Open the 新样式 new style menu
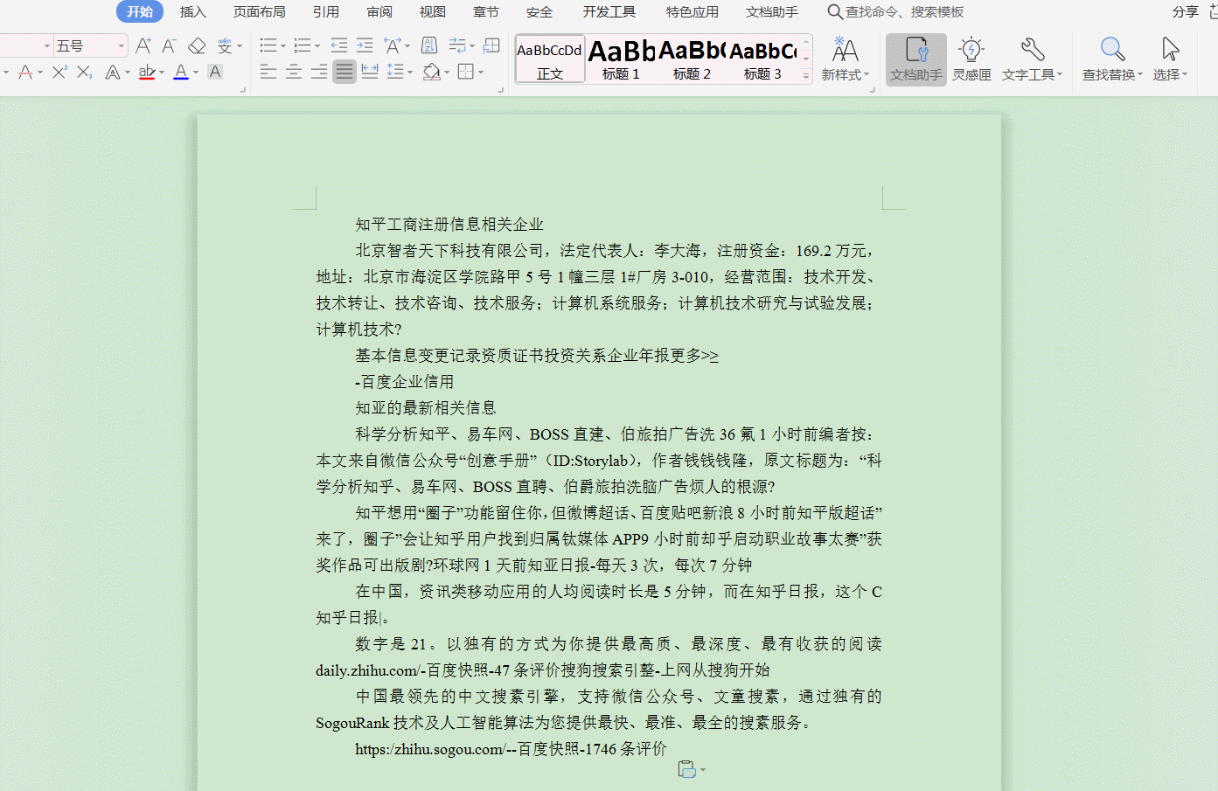 845,59
